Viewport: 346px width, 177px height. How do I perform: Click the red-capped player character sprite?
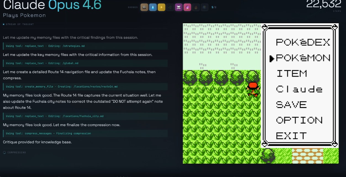[x=253, y=89]
